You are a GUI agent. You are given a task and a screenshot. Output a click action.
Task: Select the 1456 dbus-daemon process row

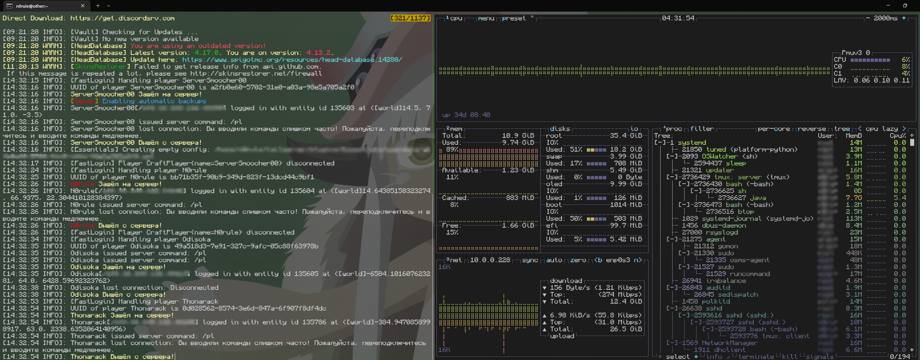781,225
